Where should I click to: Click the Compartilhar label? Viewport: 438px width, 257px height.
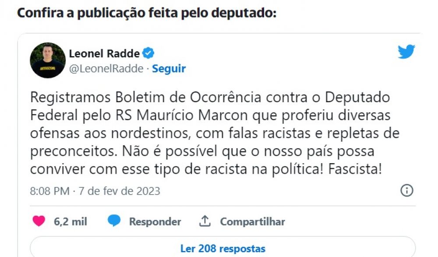click(x=252, y=222)
